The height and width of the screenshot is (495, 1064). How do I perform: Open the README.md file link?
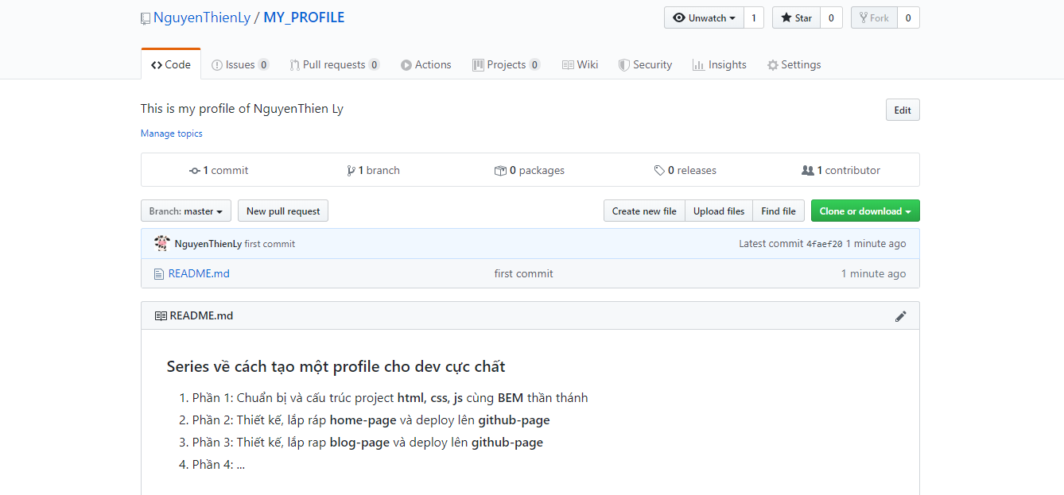click(x=199, y=273)
